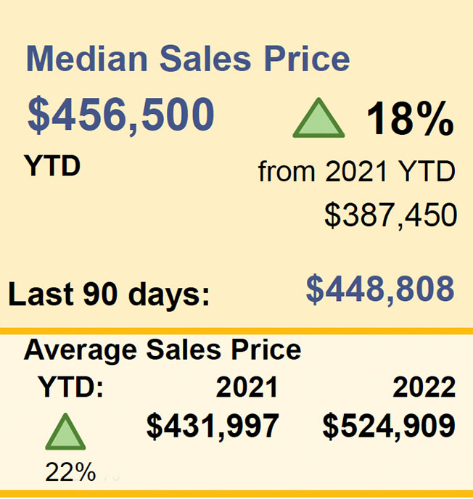473x499 pixels.
Task: Click the 22% change label
Action: click(x=70, y=471)
